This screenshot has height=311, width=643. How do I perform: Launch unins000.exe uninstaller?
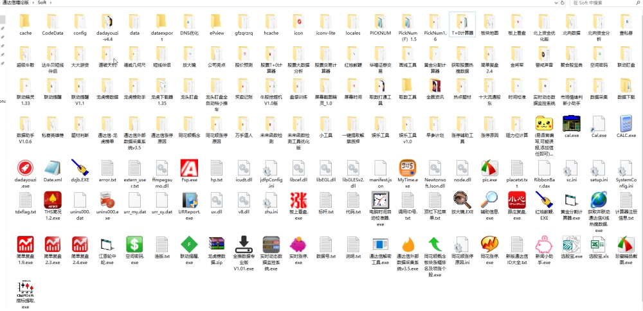[x=107, y=200]
